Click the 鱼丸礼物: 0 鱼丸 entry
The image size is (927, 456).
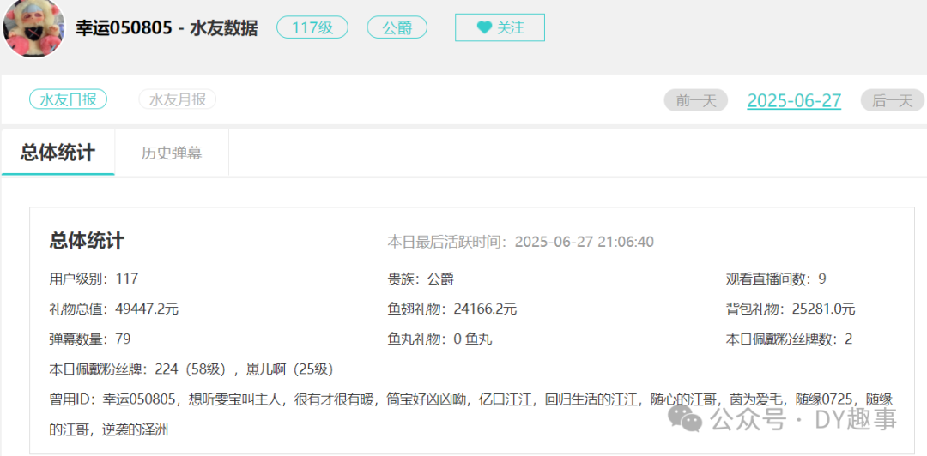tap(439, 339)
